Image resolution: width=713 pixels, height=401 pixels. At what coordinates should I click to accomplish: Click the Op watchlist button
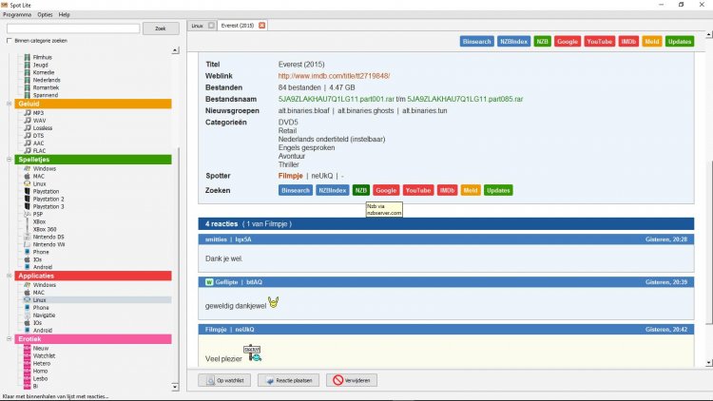click(224, 380)
